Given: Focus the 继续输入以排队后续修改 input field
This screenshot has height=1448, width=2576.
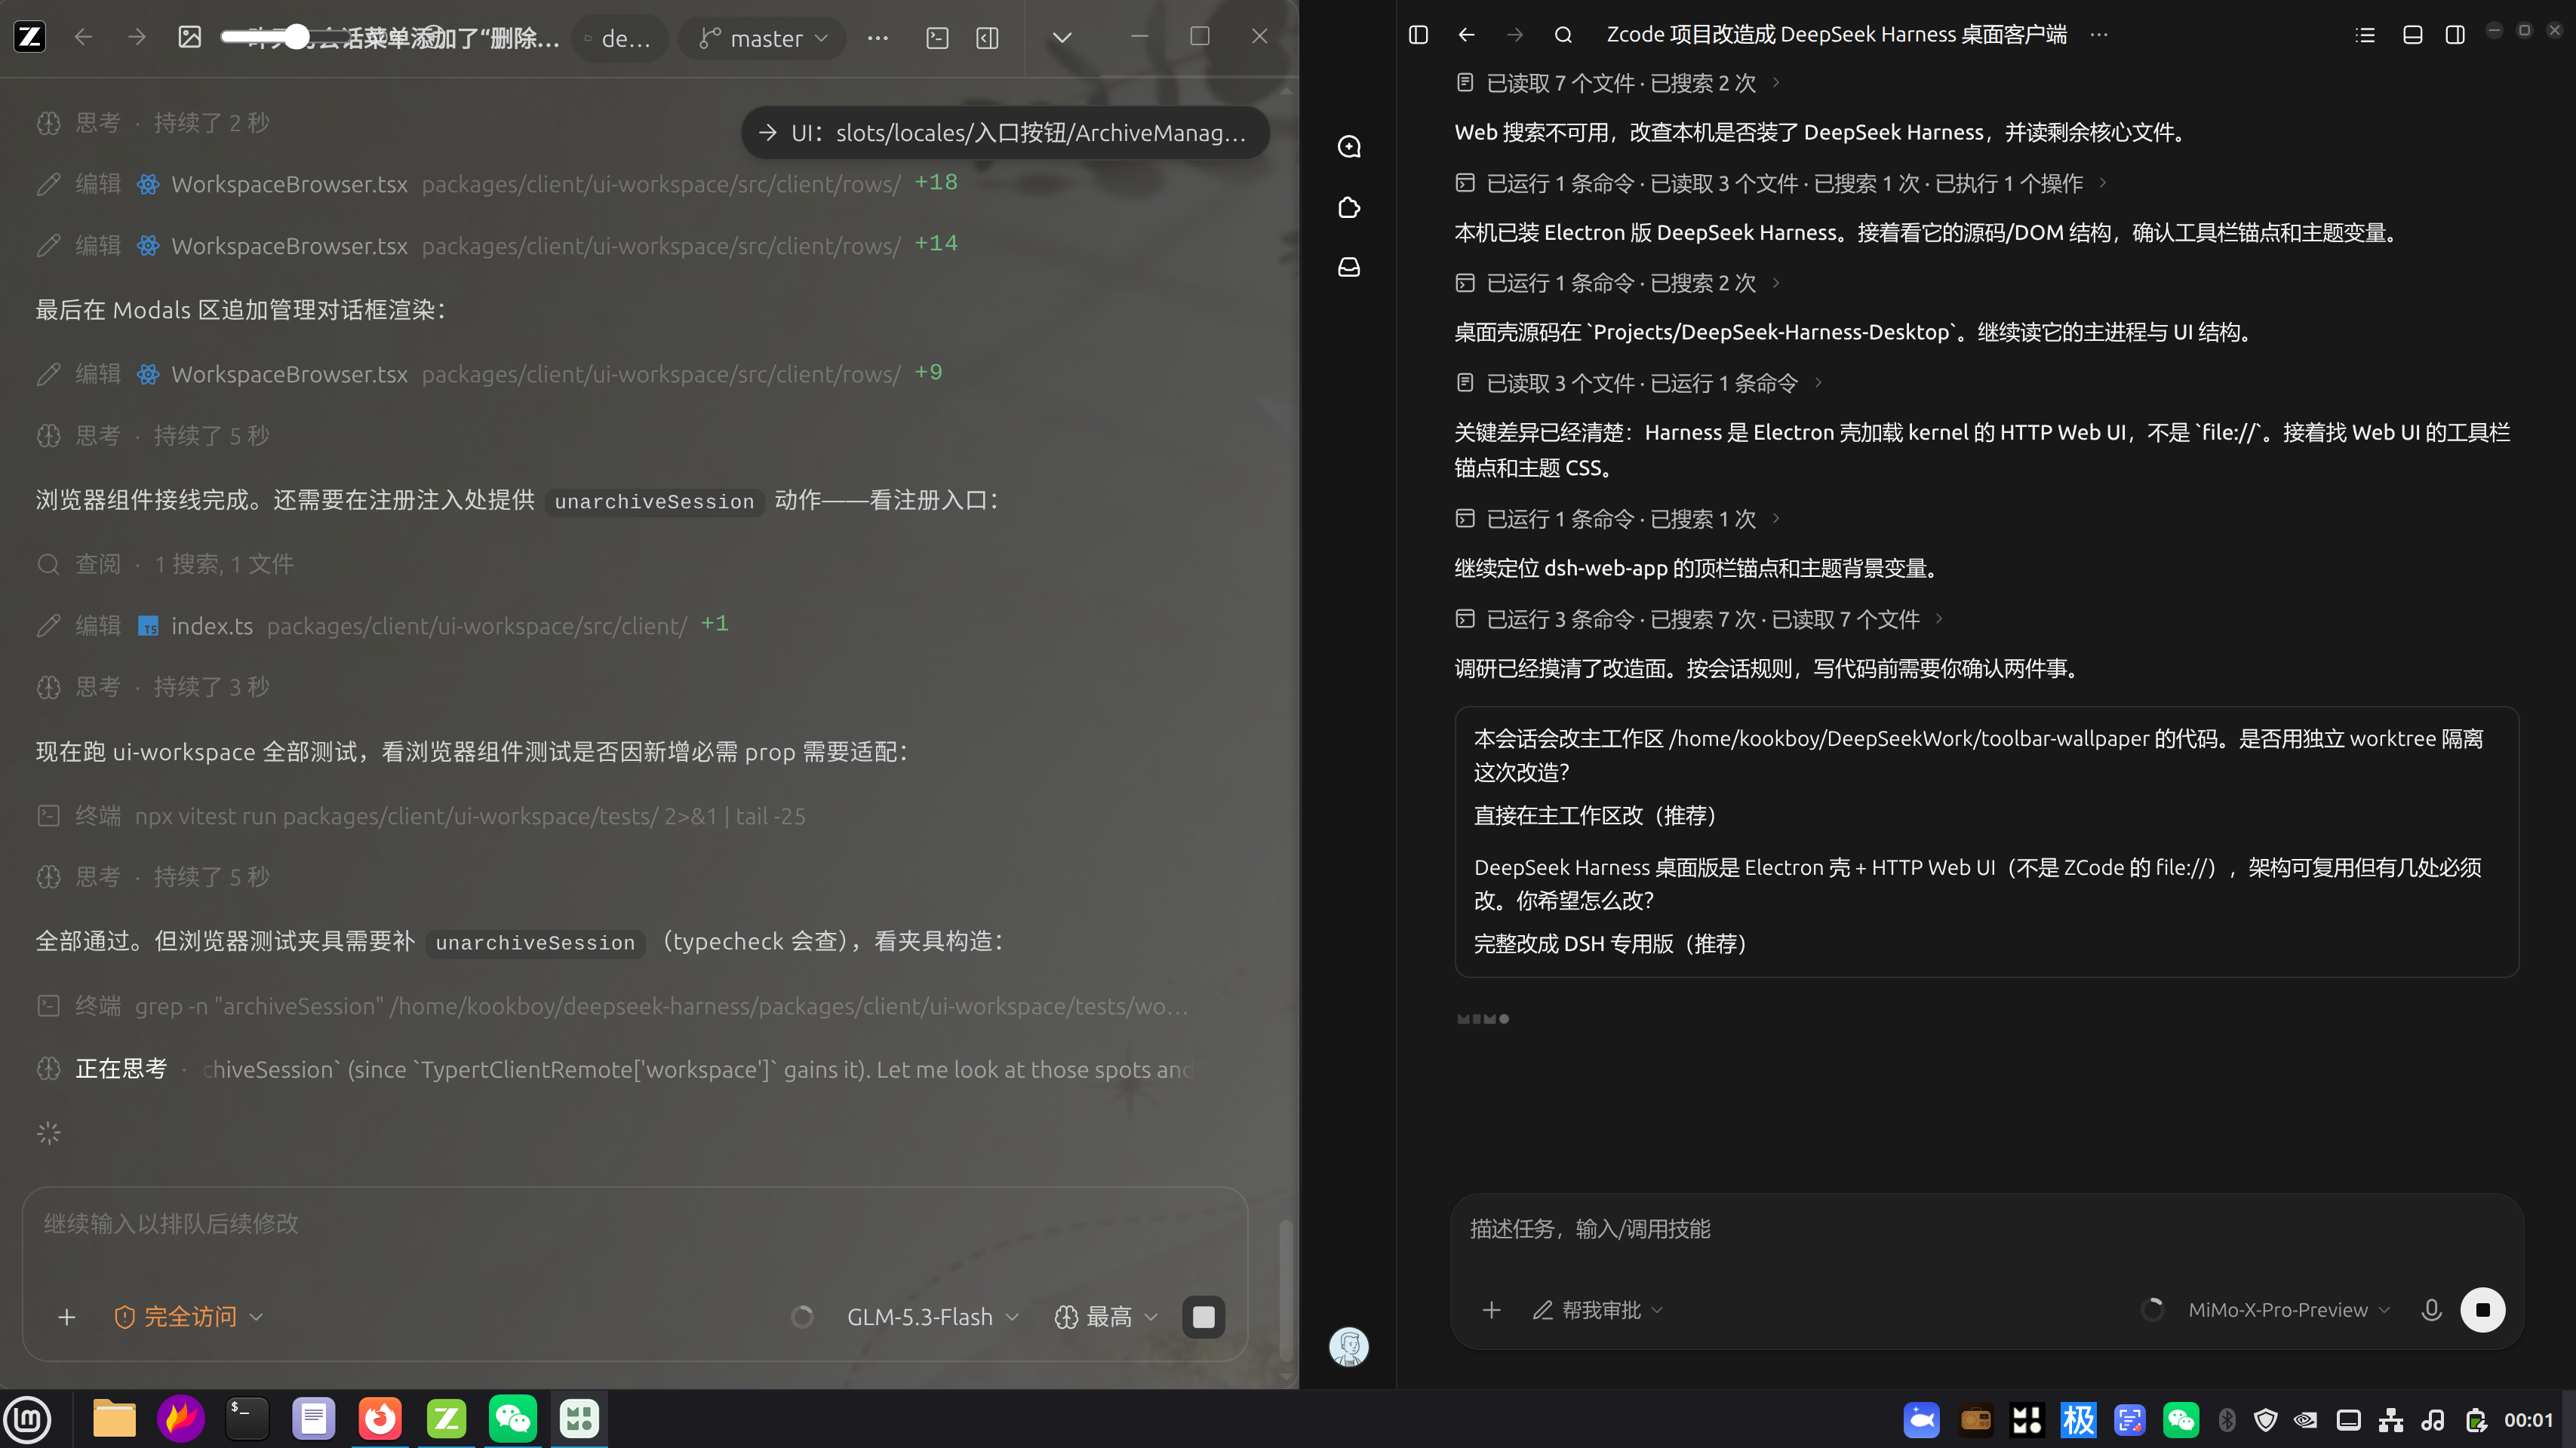Looking at the screenshot, I should click(635, 1224).
